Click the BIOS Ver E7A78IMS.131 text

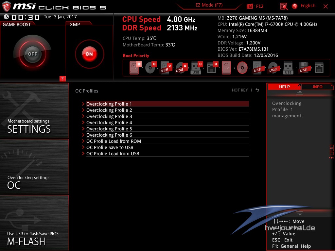point(243,49)
